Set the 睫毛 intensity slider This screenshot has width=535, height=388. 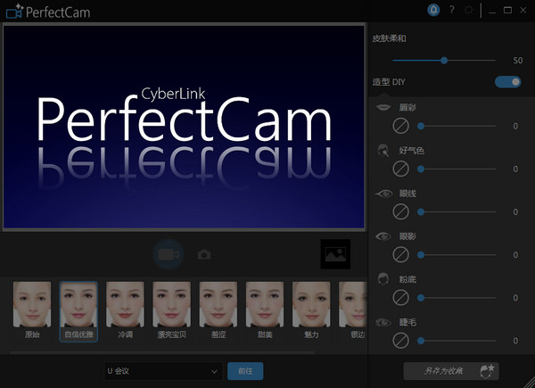pos(457,341)
